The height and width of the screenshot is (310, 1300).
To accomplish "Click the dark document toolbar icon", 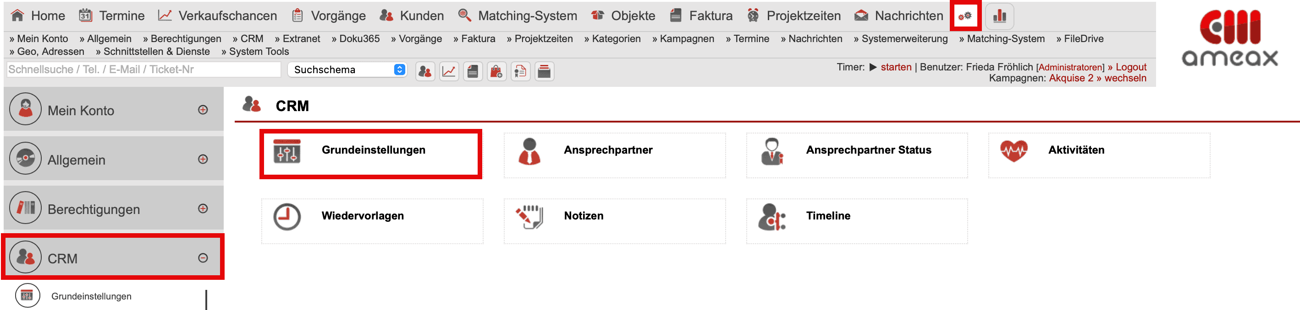I will 472,71.
